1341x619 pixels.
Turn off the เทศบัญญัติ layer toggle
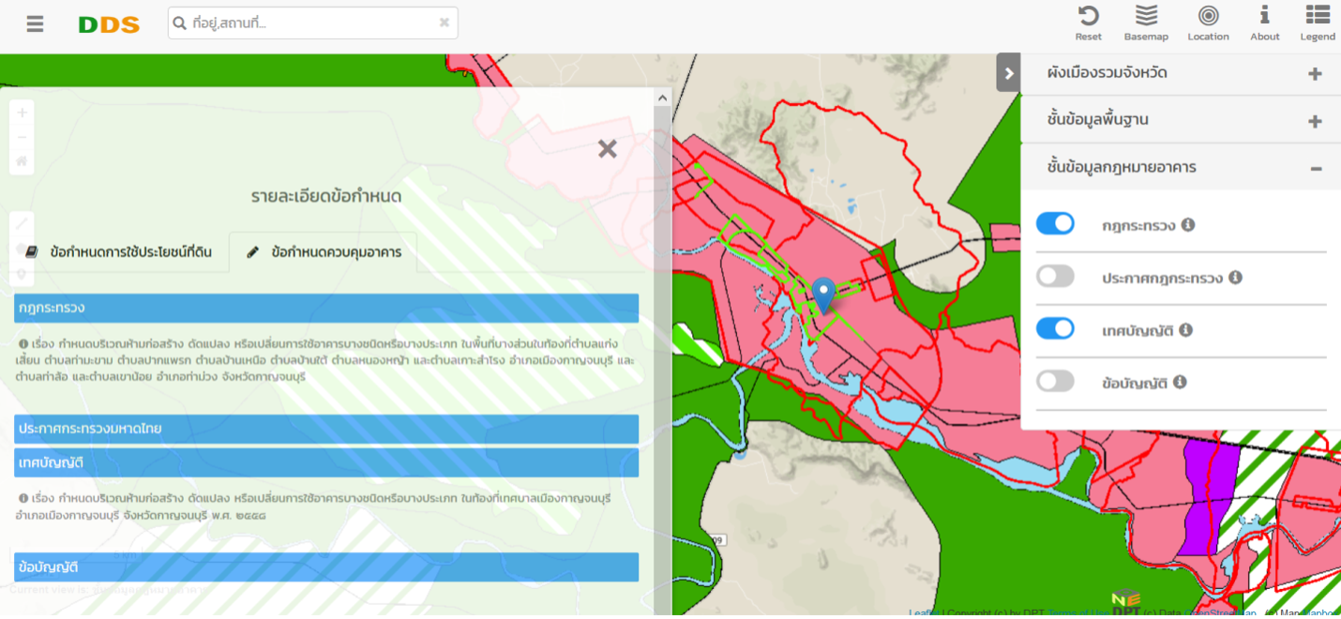click(1055, 329)
